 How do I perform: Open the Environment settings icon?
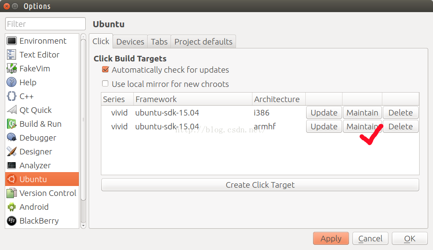[12, 41]
